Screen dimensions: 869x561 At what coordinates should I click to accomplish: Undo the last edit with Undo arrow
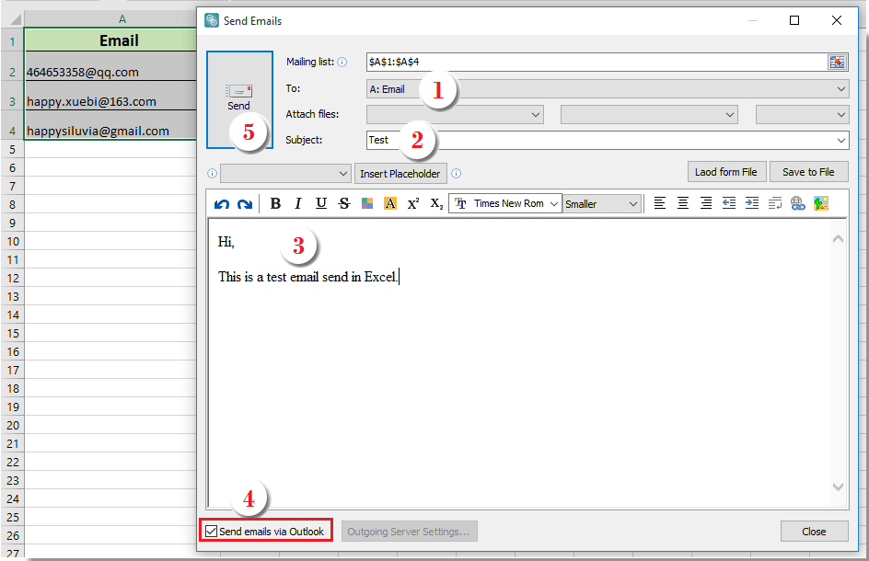click(221, 203)
